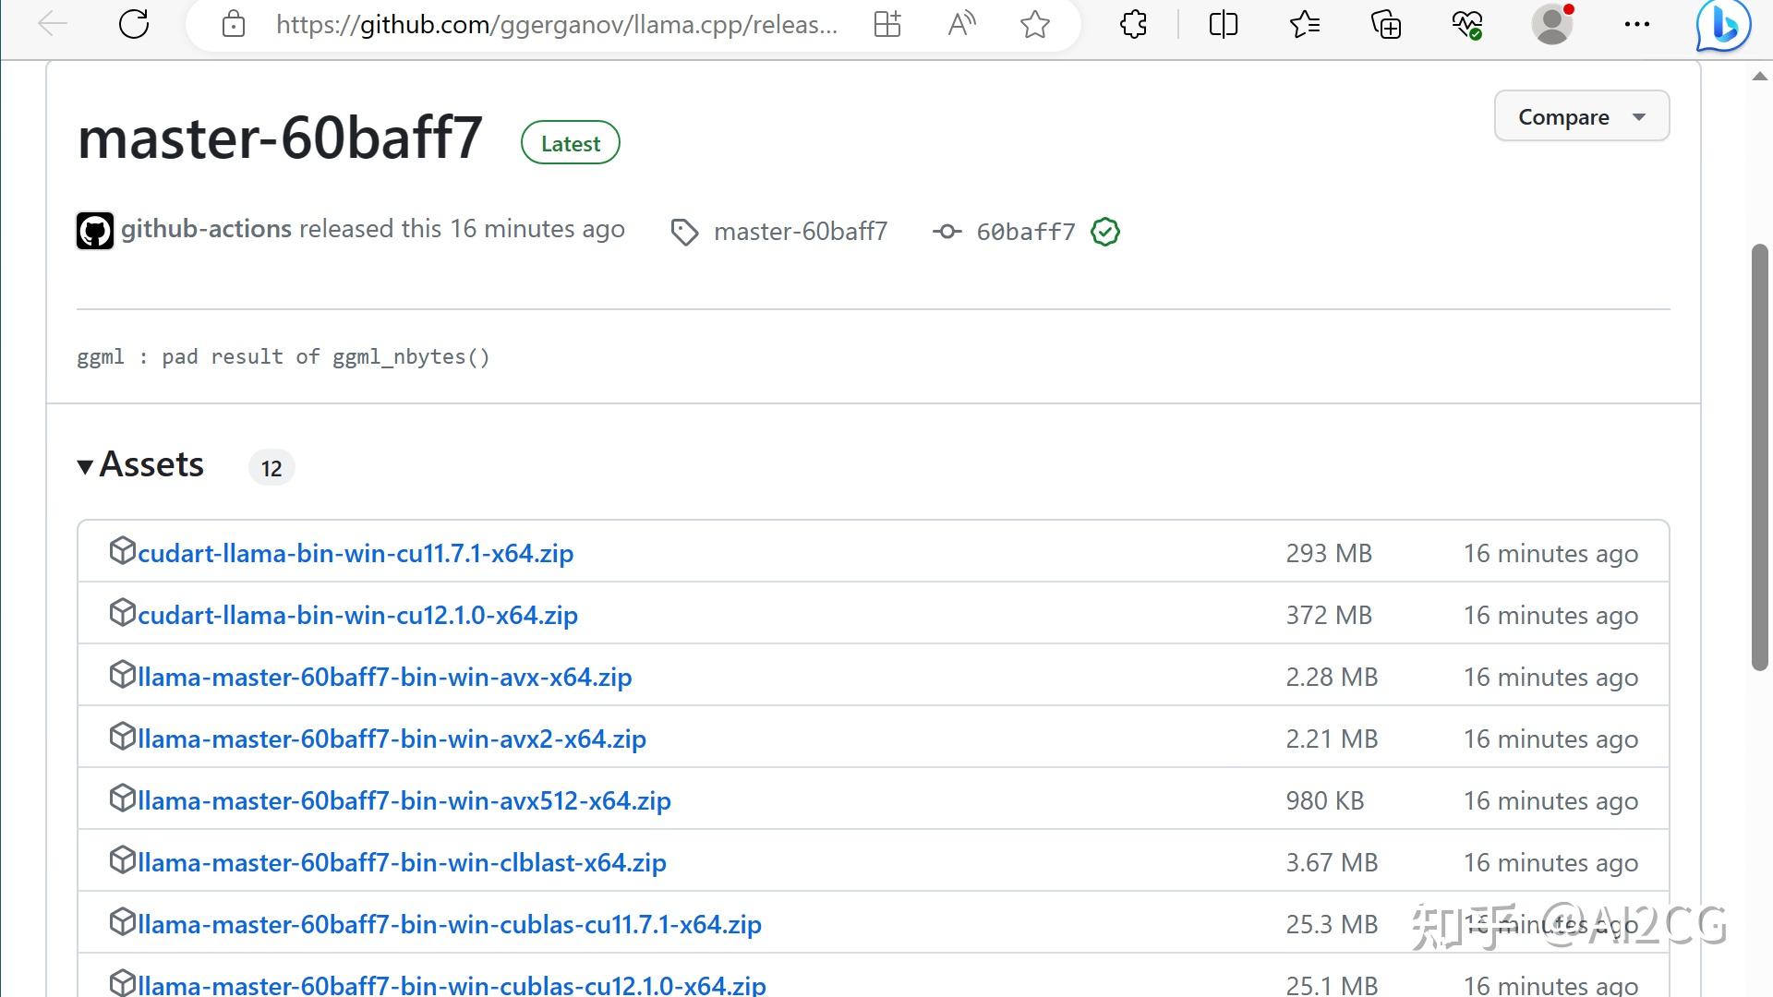Open browser Settings and more menu
The image size is (1773, 997).
coord(1636,25)
